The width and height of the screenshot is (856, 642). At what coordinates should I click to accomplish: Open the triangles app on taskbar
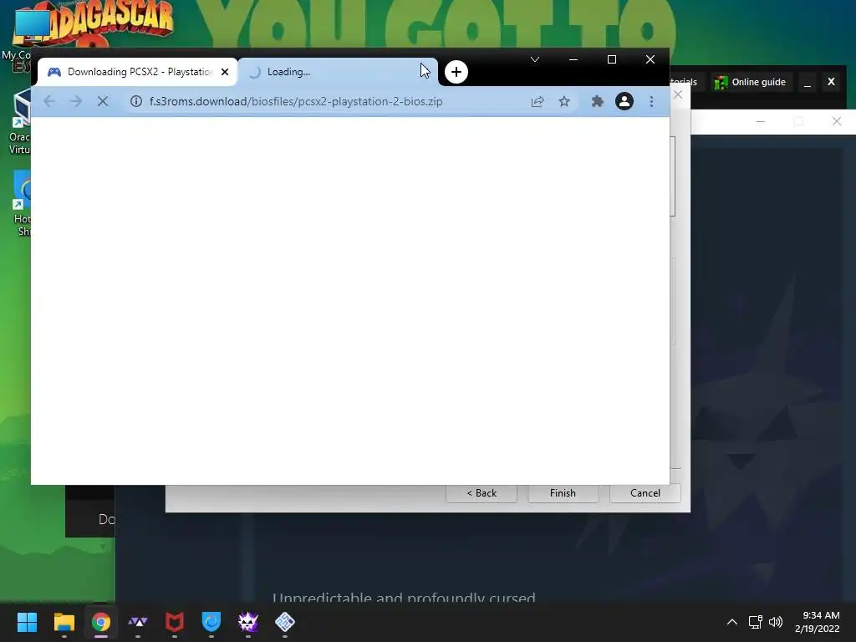tap(138, 622)
